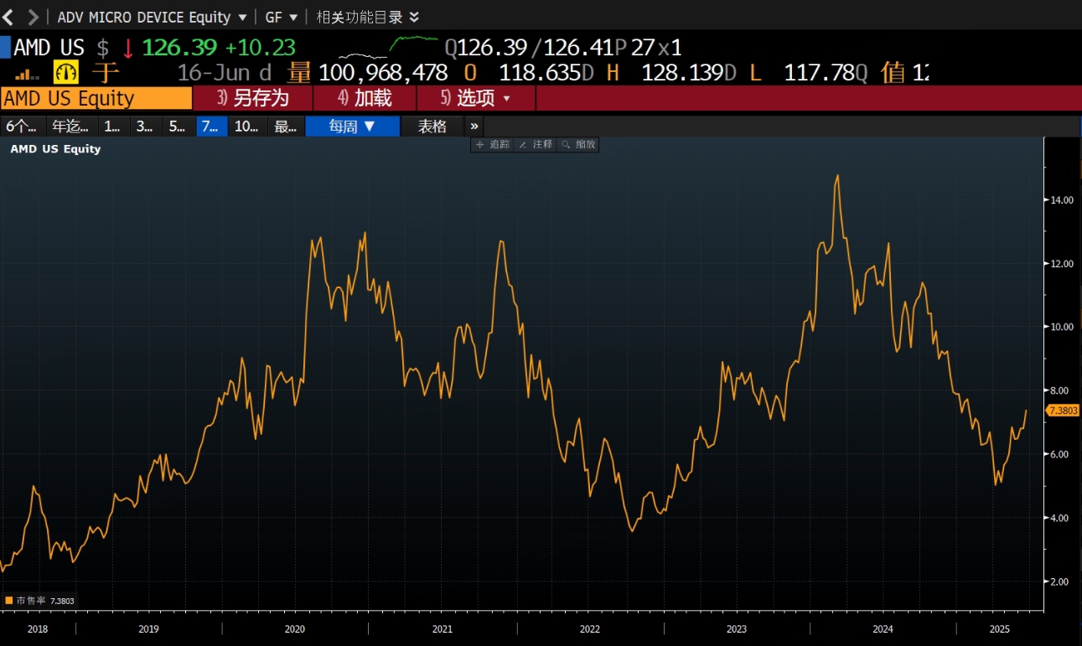Click the high price 128.139
This screenshot has width=1082, height=646.
[x=683, y=73]
